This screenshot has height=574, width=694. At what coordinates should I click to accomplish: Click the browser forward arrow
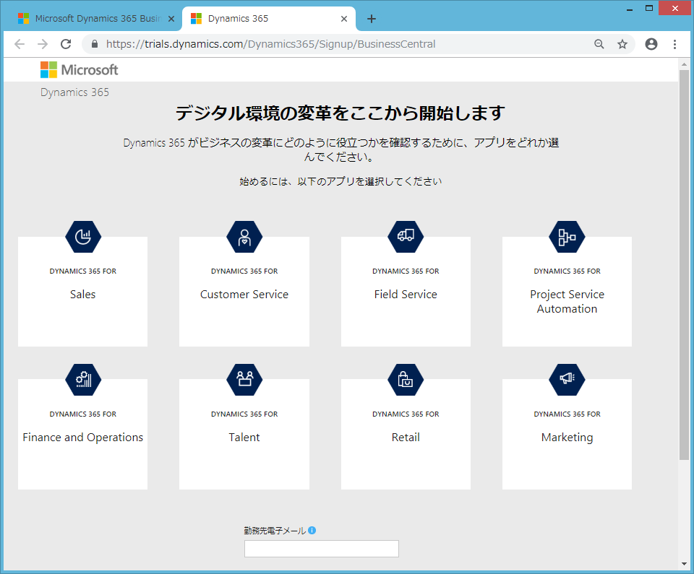coord(43,44)
